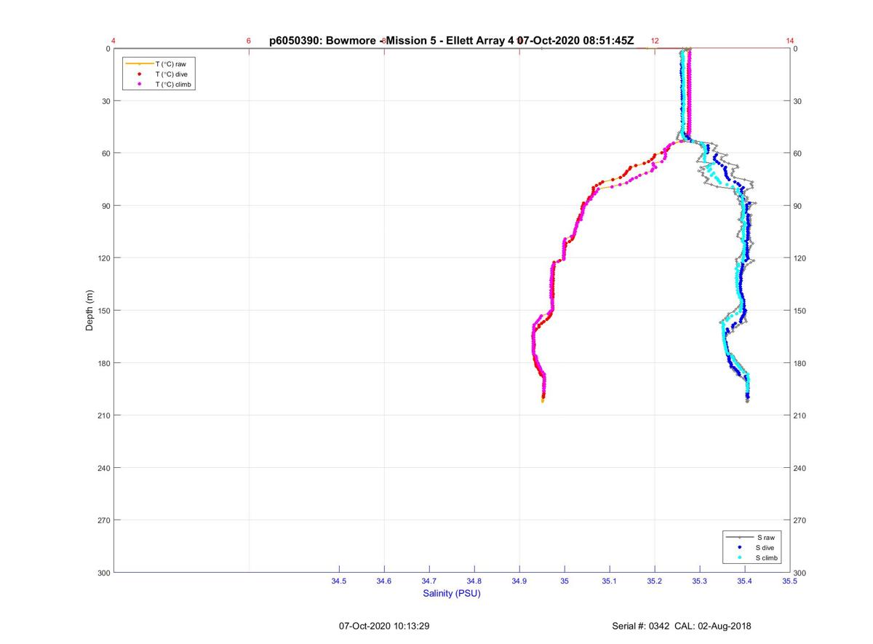This screenshot has width=873, height=644.
Task: Click the 35 salinity tick label
Action: click(565, 581)
